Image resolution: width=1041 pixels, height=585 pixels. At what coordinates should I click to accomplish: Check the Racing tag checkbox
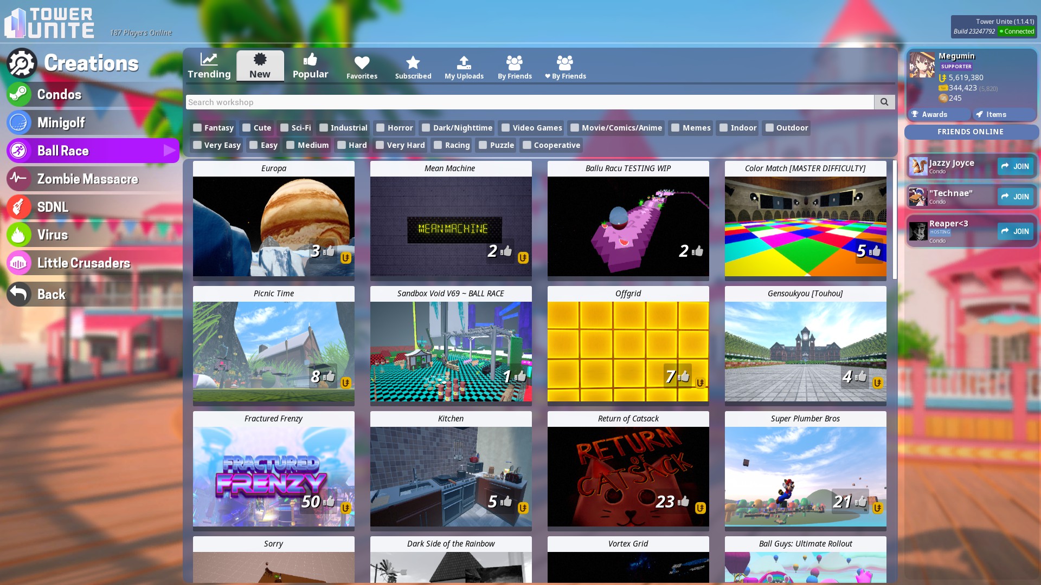(x=438, y=145)
